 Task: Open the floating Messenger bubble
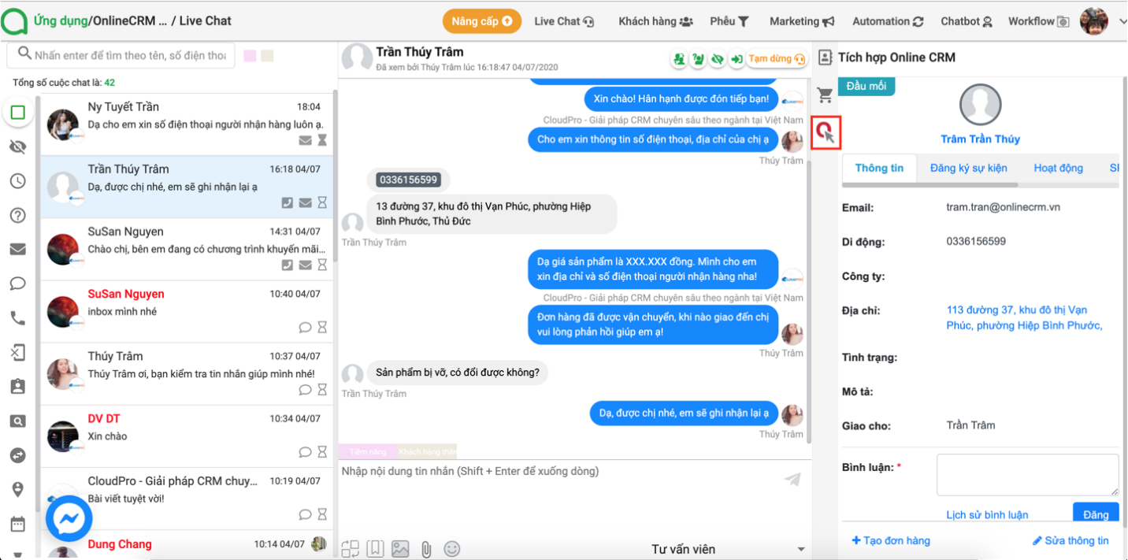69,517
